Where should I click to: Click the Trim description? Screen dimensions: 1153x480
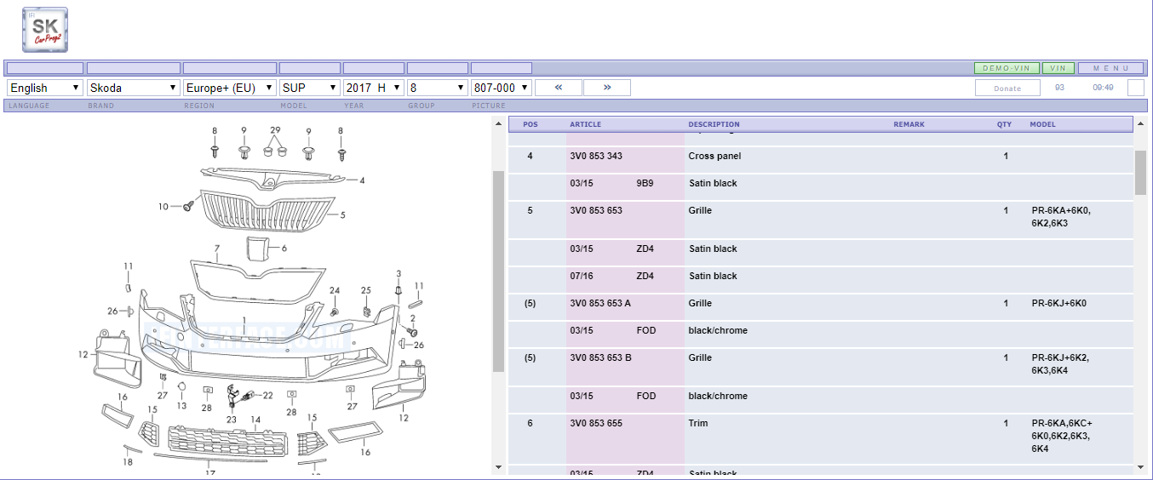(698, 424)
